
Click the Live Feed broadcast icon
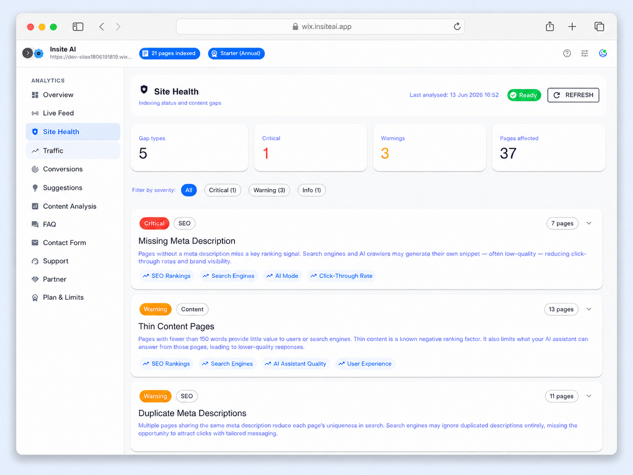(x=35, y=113)
